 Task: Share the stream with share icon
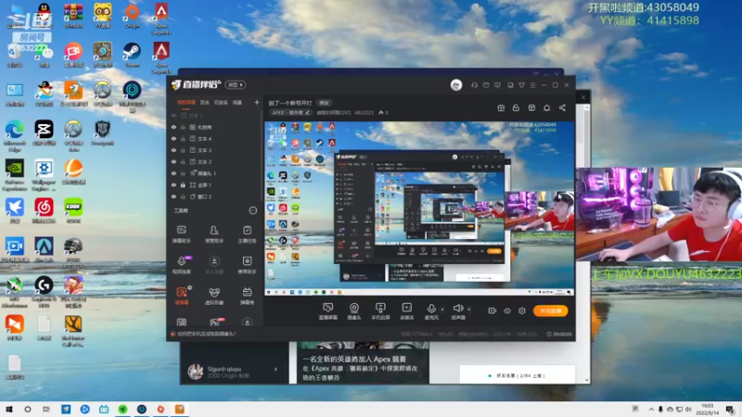[x=562, y=107]
